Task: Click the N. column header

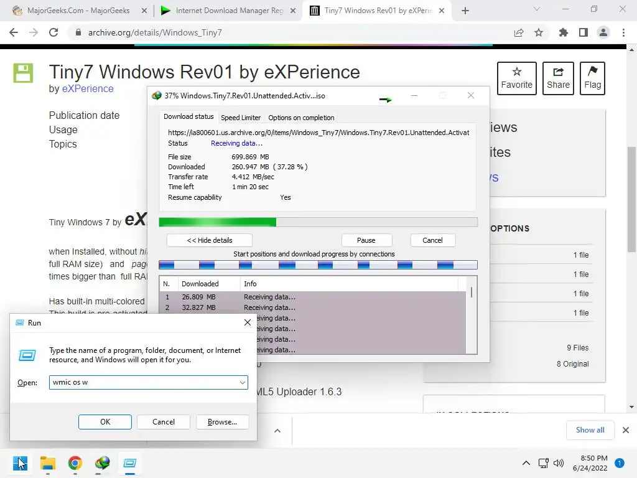Action: tap(169, 284)
